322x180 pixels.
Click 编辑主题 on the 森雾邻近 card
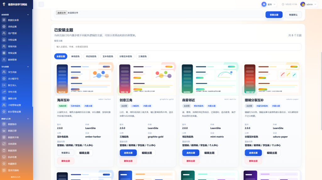(209, 153)
